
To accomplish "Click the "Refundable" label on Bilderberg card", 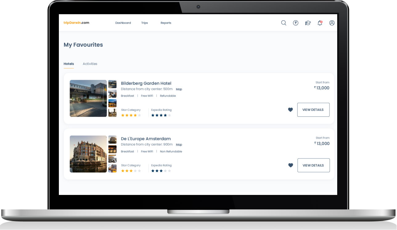I will (168, 96).
